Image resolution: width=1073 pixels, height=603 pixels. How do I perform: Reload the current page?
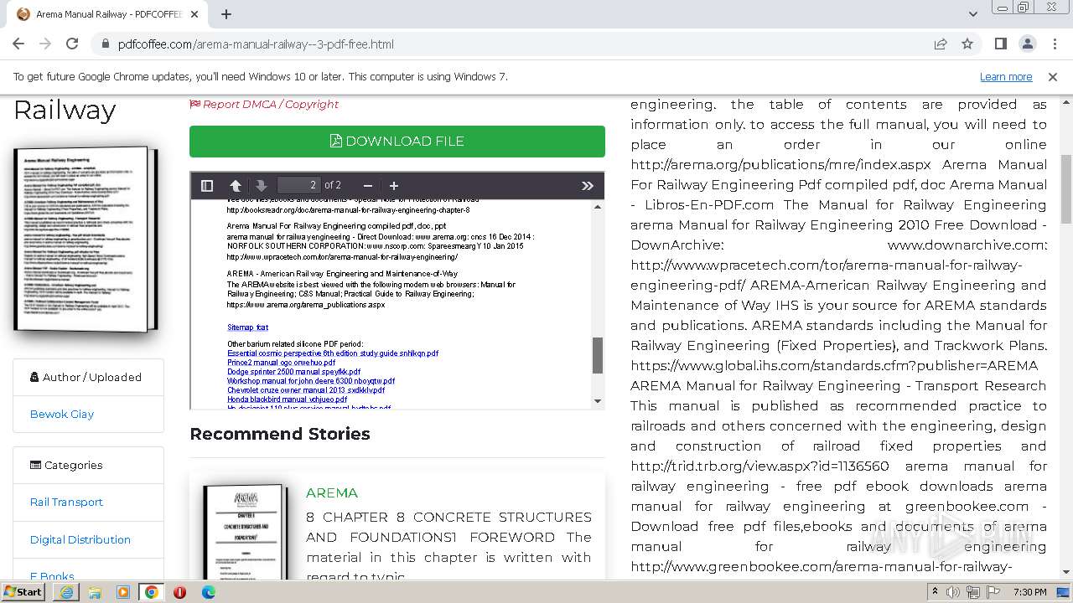click(x=72, y=44)
